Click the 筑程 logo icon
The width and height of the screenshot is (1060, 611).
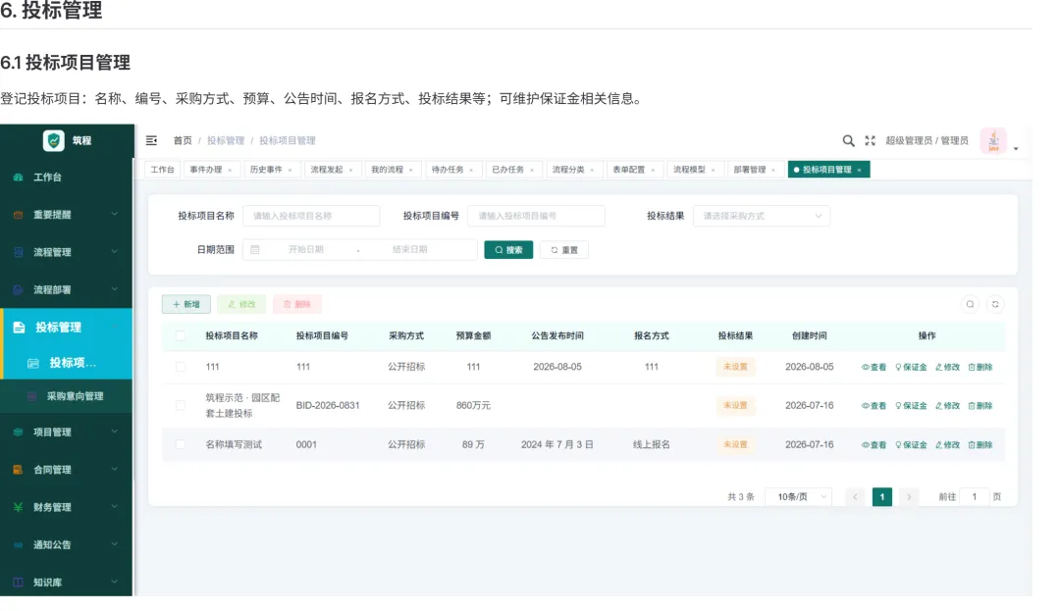[53, 139]
